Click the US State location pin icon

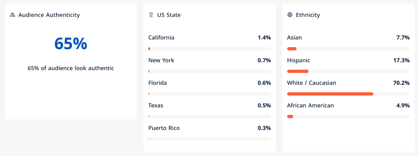click(151, 15)
